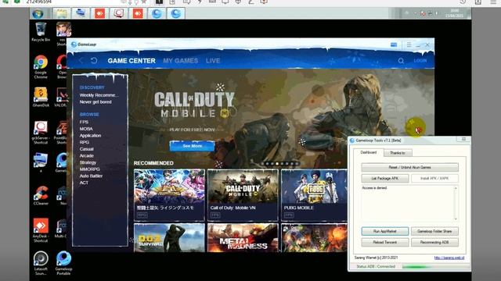Browse the Strategy category
Image resolution: width=501 pixels, height=281 pixels.
click(x=88, y=162)
